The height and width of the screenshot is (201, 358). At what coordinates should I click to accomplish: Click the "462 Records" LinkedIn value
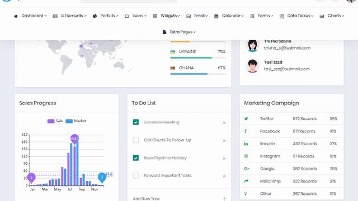(x=305, y=144)
